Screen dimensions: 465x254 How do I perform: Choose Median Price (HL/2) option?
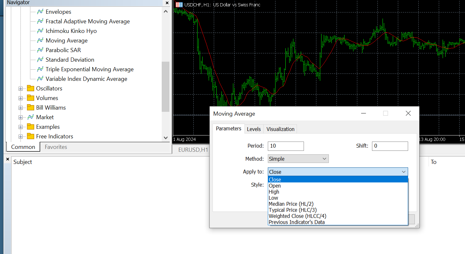(x=338, y=204)
